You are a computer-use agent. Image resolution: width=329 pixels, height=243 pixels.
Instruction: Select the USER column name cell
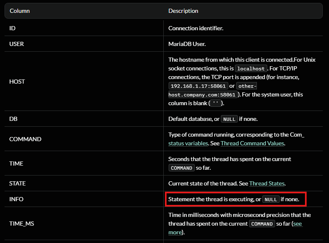pos(17,43)
